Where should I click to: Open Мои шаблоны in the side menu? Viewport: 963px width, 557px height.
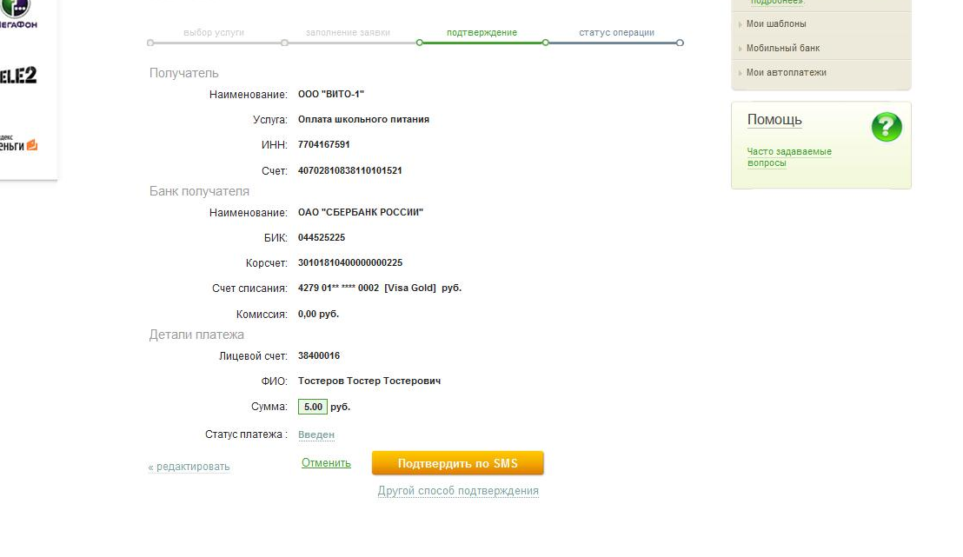(x=776, y=24)
